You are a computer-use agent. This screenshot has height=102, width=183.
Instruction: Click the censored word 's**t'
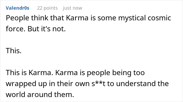click(98, 83)
